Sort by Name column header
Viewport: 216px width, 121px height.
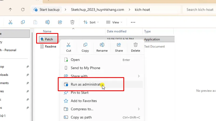coord(47,31)
